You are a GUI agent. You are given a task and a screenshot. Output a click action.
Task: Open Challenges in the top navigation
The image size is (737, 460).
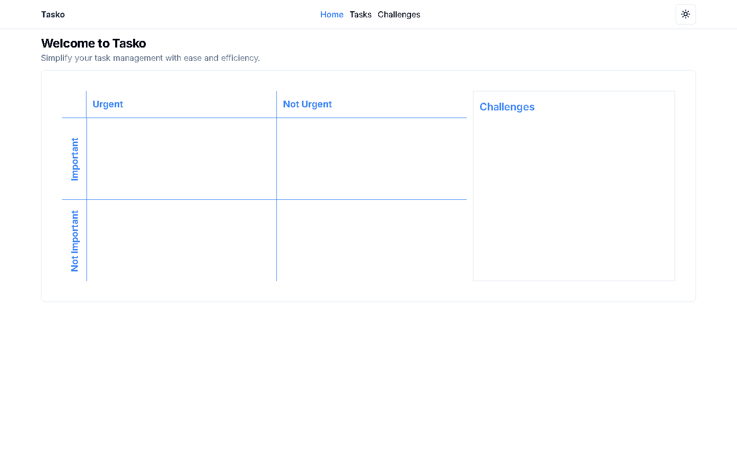pyautogui.click(x=399, y=14)
